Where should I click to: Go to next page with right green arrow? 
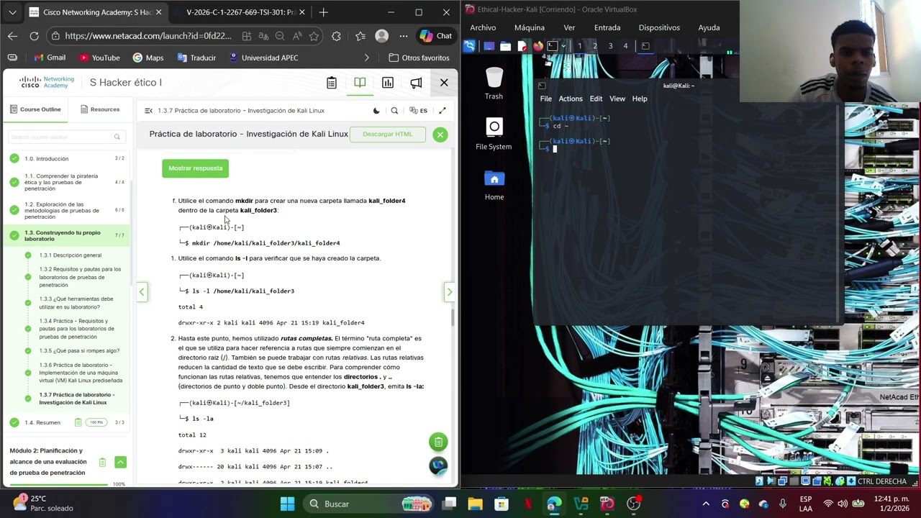[450, 291]
